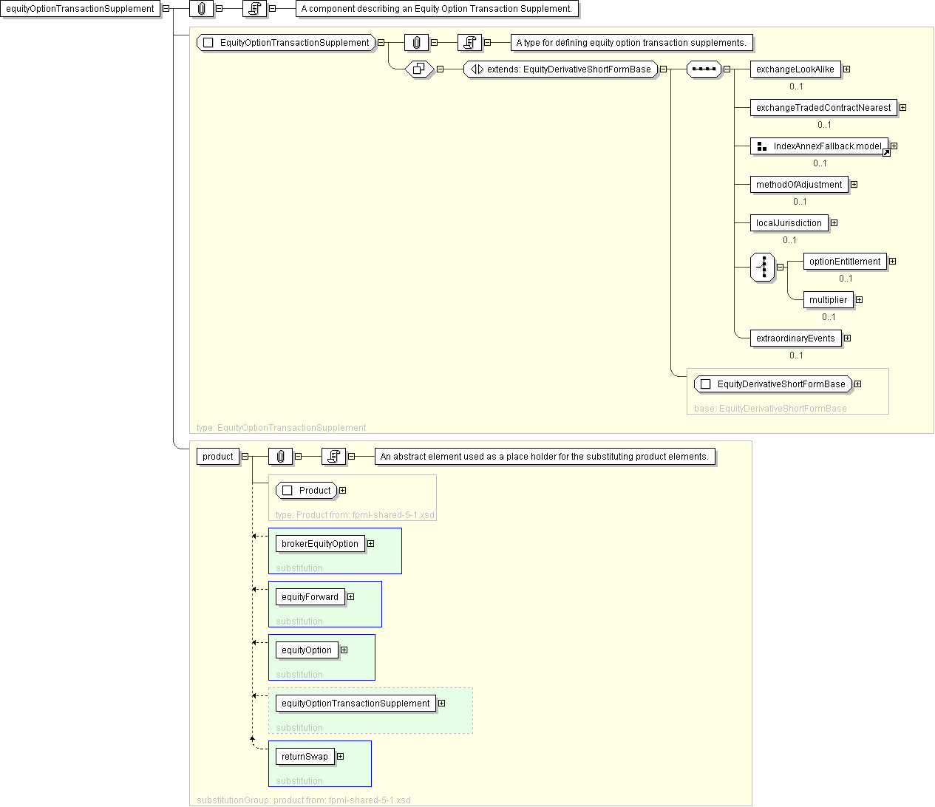This screenshot has width=935, height=807.
Task: Click the square icon in EquityOptionTransactionSupplement type box
Action: pos(208,43)
